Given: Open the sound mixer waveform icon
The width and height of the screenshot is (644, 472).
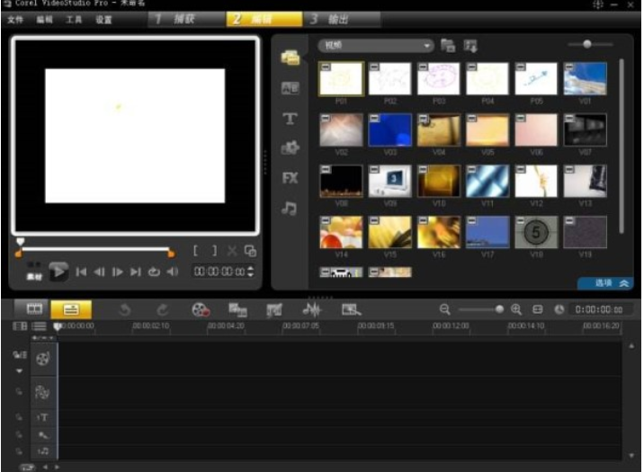Looking at the screenshot, I should pyautogui.click(x=311, y=308).
